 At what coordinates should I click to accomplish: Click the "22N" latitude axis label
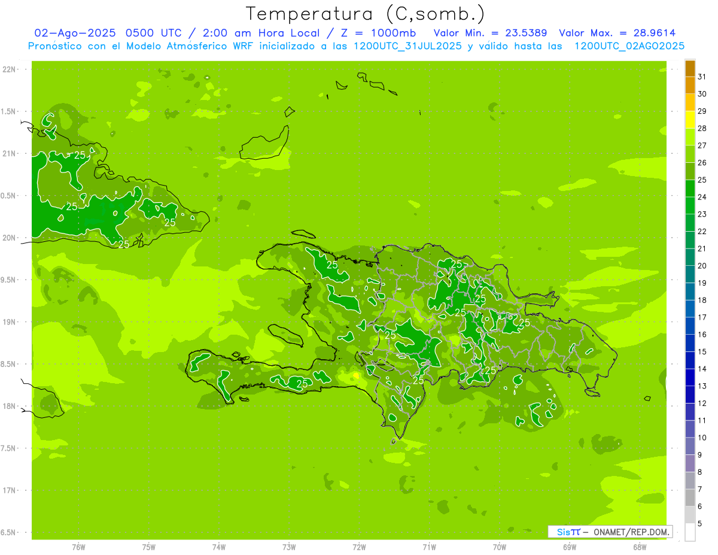click(10, 69)
